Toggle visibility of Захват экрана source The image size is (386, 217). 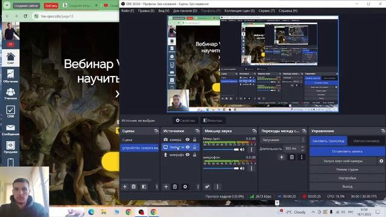coord(188,147)
